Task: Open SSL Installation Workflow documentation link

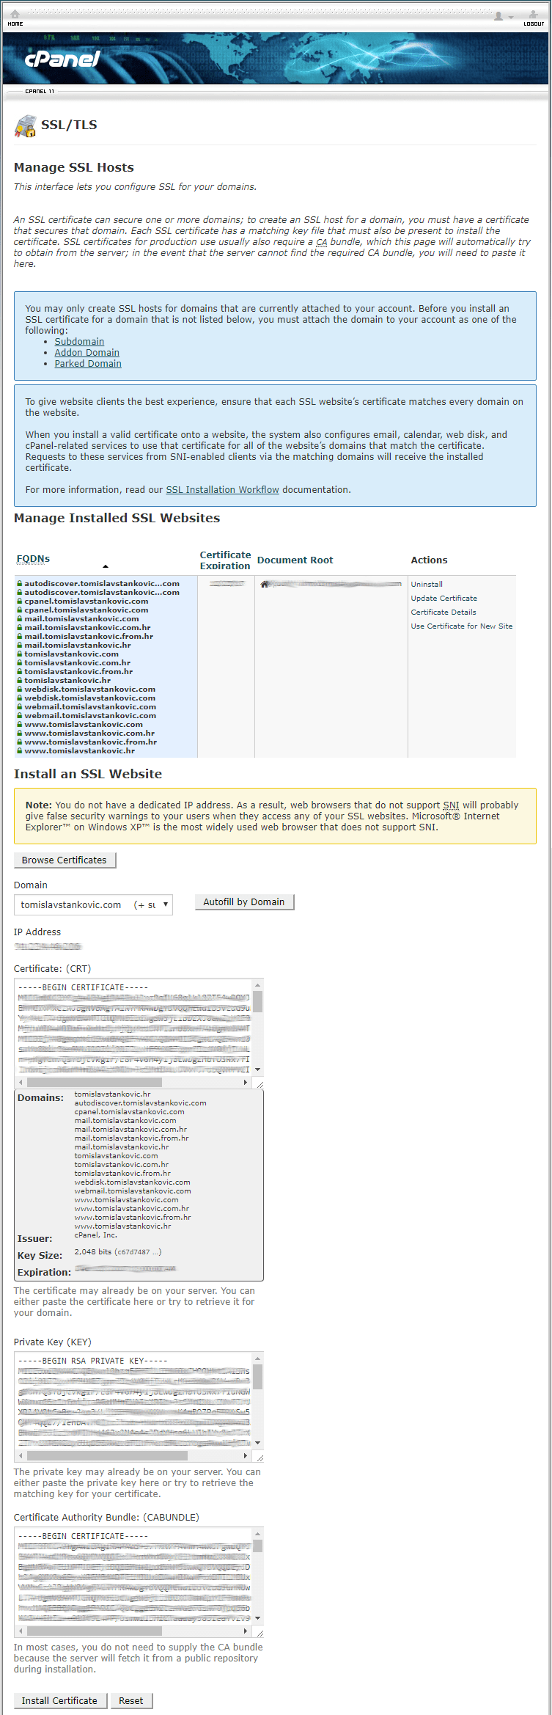Action: (x=222, y=490)
